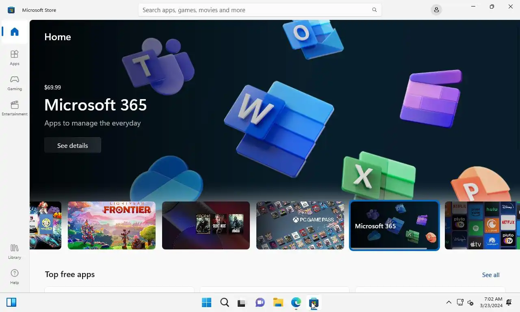Open Entertainment section in sidebar
The width and height of the screenshot is (520, 312).
tap(15, 108)
